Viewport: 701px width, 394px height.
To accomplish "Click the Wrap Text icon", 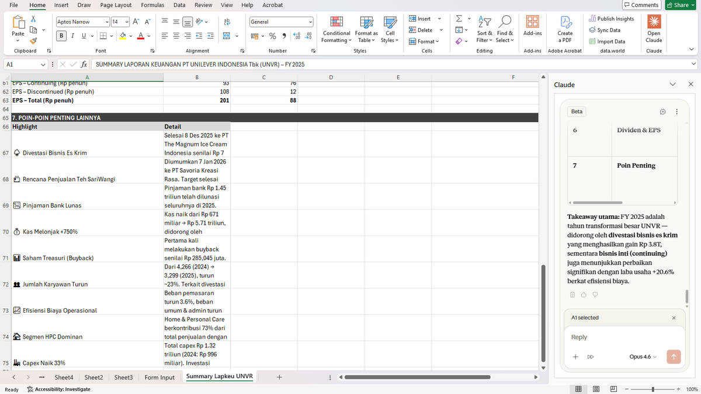I will point(226,22).
